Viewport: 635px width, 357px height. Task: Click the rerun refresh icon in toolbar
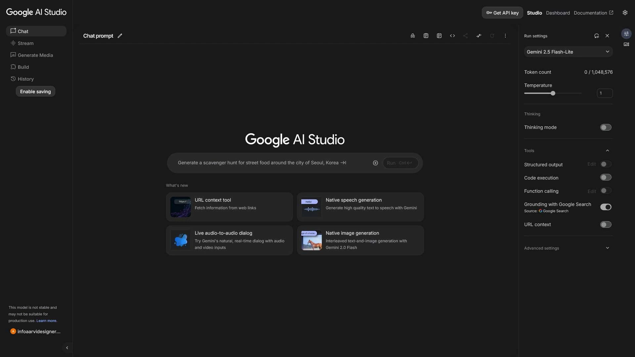click(x=492, y=36)
